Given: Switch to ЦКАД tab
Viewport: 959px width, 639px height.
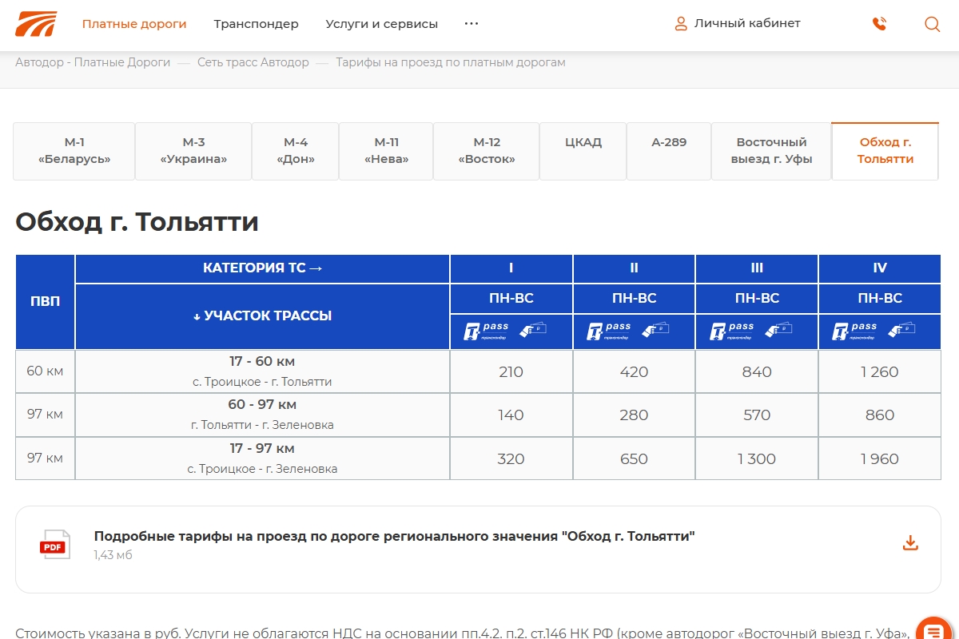Looking at the screenshot, I should coord(583,151).
